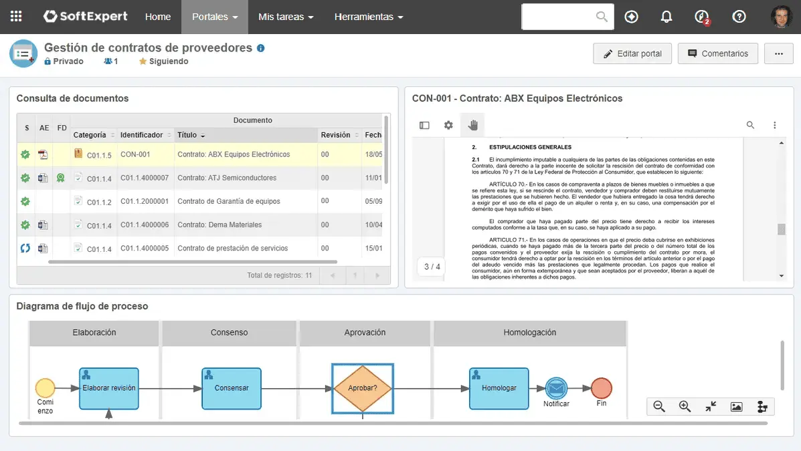Open the notifications bell
The height and width of the screenshot is (451, 801).
pyautogui.click(x=666, y=16)
